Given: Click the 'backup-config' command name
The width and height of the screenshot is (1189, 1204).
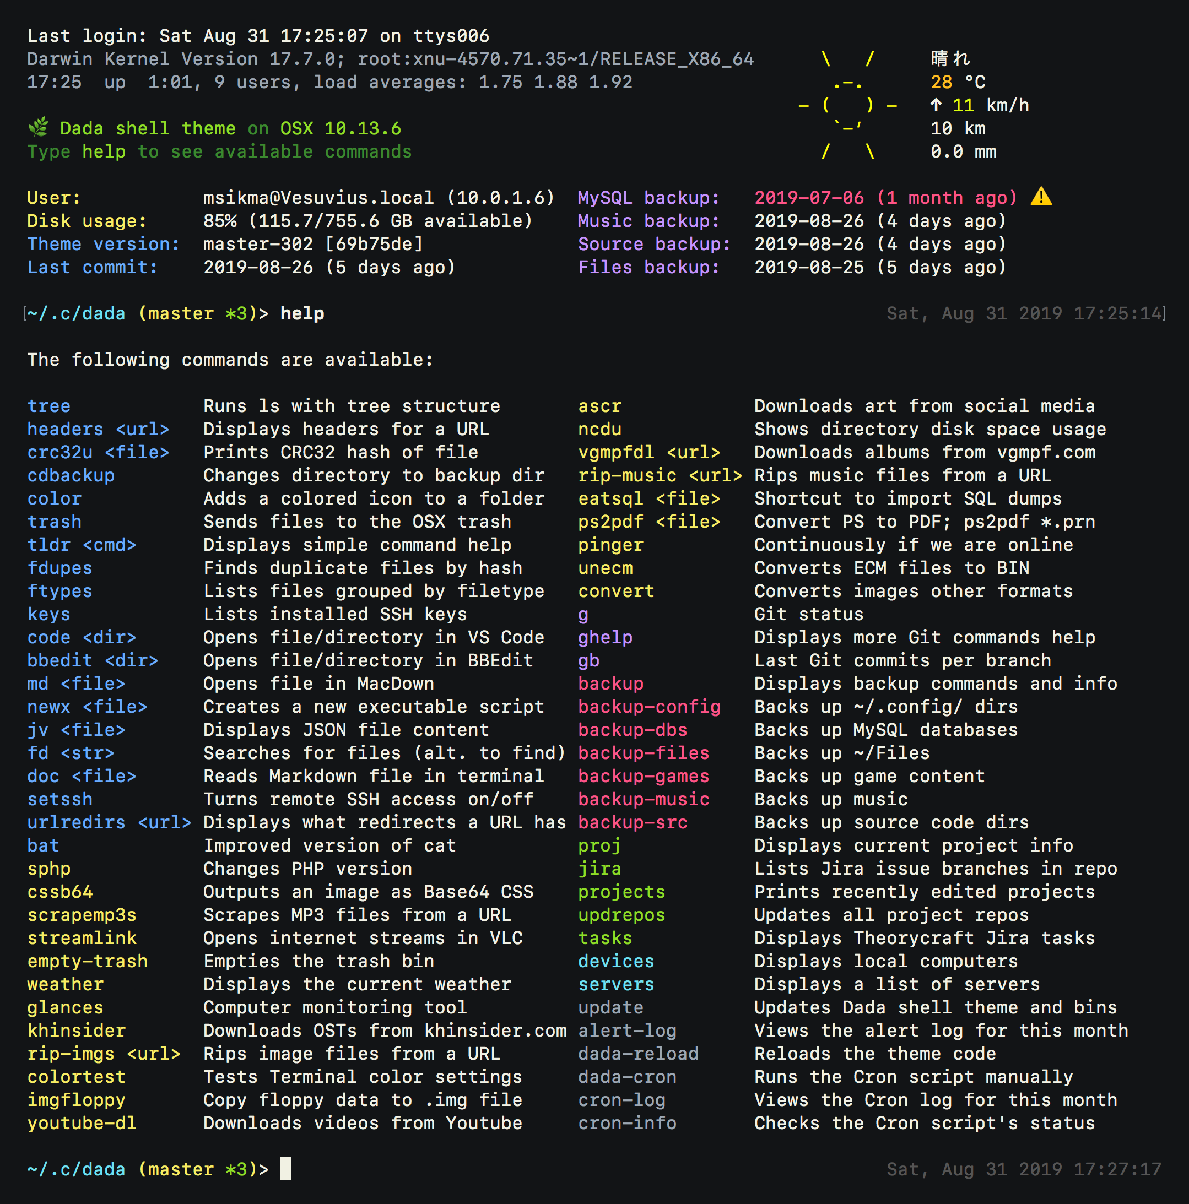Looking at the screenshot, I should click(x=649, y=707).
